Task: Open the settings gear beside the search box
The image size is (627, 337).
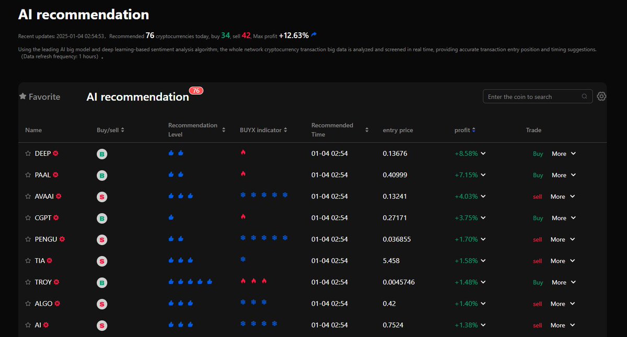Action: coord(601,96)
